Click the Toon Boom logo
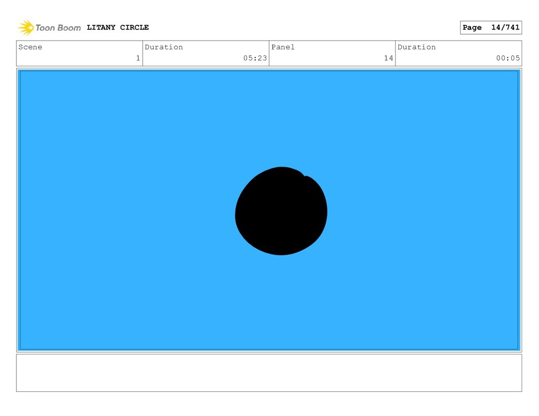Screen dimensions: 539x416 pyautogui.click(x=49, y=27)
